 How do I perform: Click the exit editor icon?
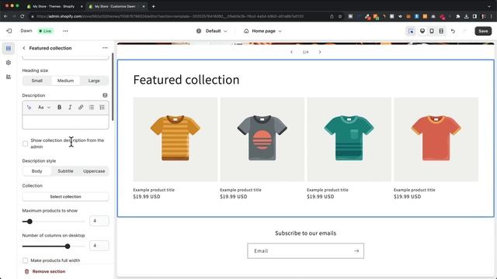(x=9, y=31)
